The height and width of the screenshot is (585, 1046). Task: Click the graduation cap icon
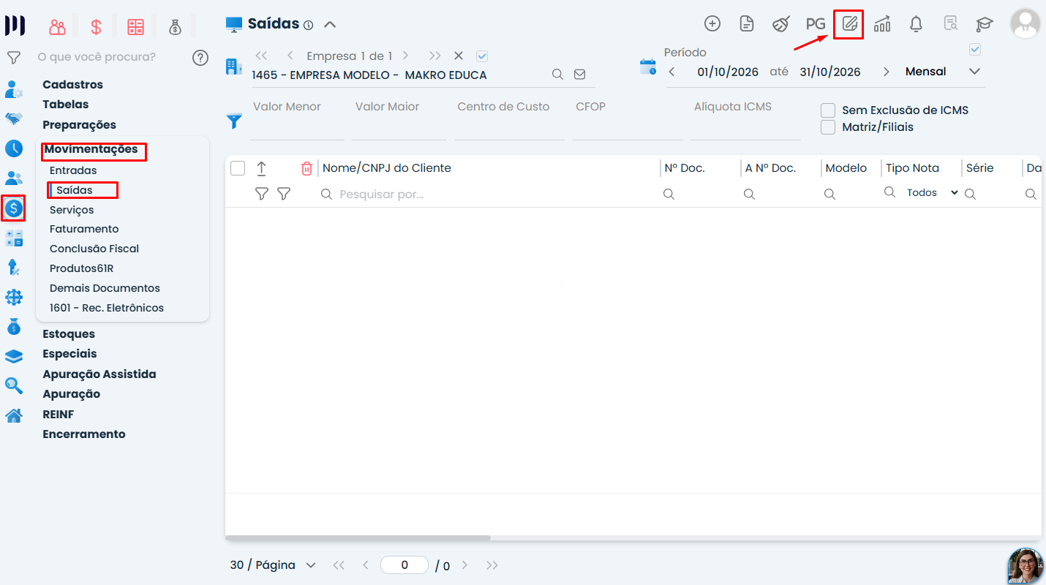(x=985, y=23)
